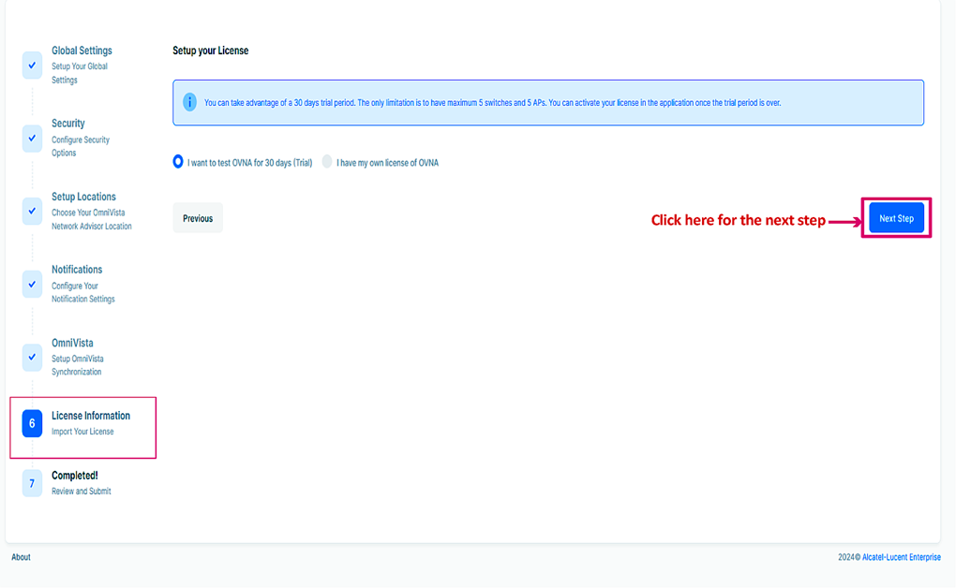The height and width of the screenshot is (588, 956).
Task: Click the step 7 Completed icon
Action: (32, 483)
